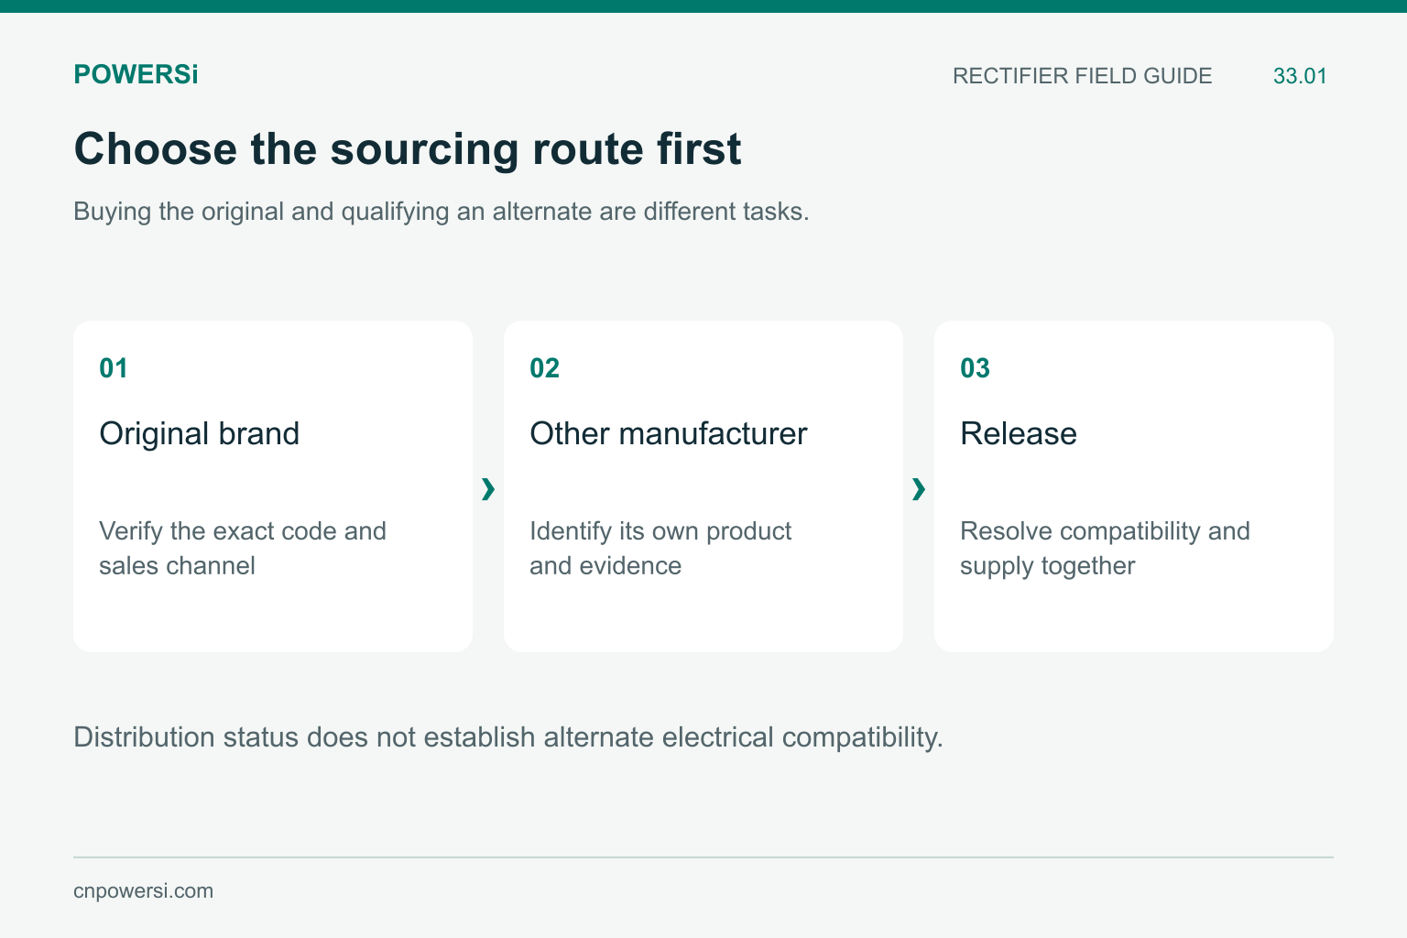This screenshot has height=938, width=1407.
Task: Select the 'Original brand' card title
Action: point(200,433)
